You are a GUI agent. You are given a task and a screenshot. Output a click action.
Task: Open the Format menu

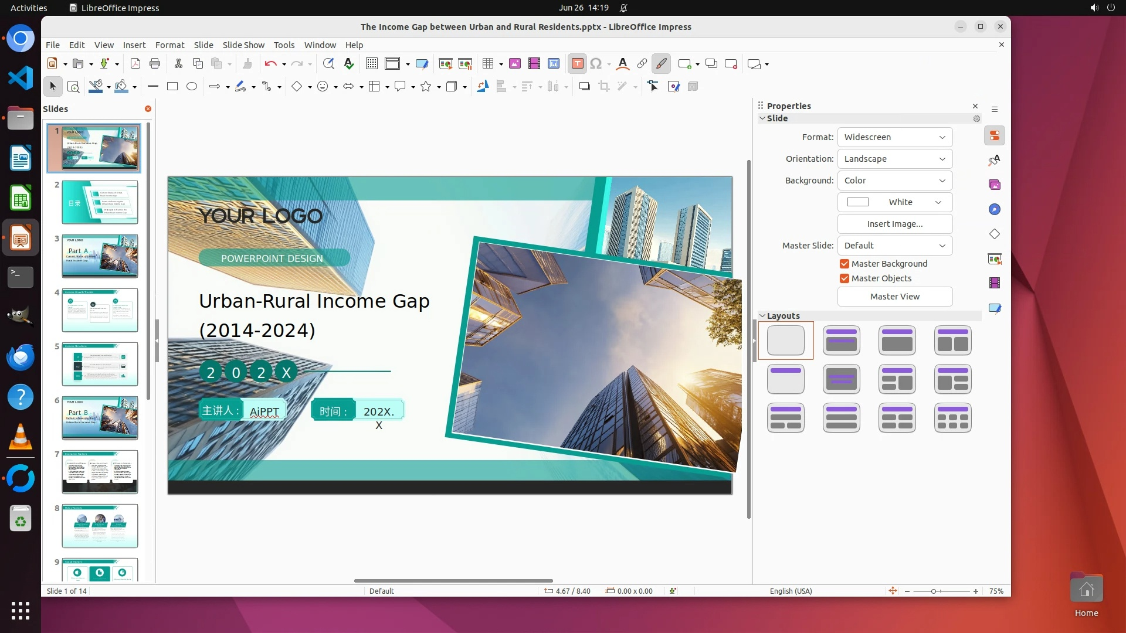(169, 45)
